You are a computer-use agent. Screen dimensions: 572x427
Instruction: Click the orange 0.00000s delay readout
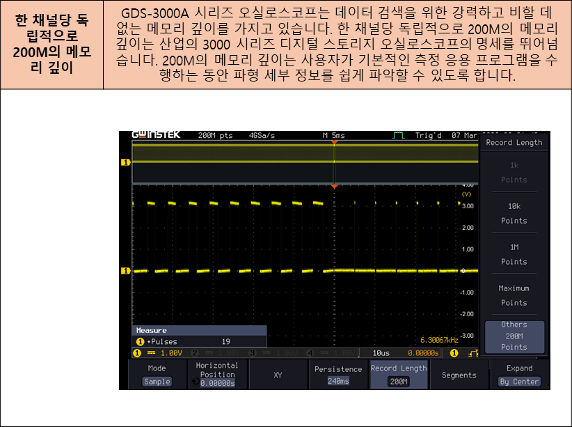tap(423, 353)
